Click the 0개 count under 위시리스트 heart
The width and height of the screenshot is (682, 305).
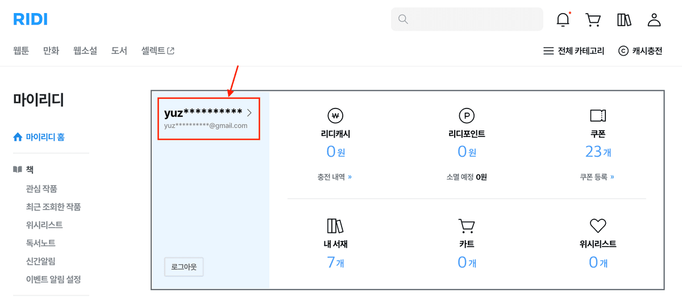[x=598, y=262]
